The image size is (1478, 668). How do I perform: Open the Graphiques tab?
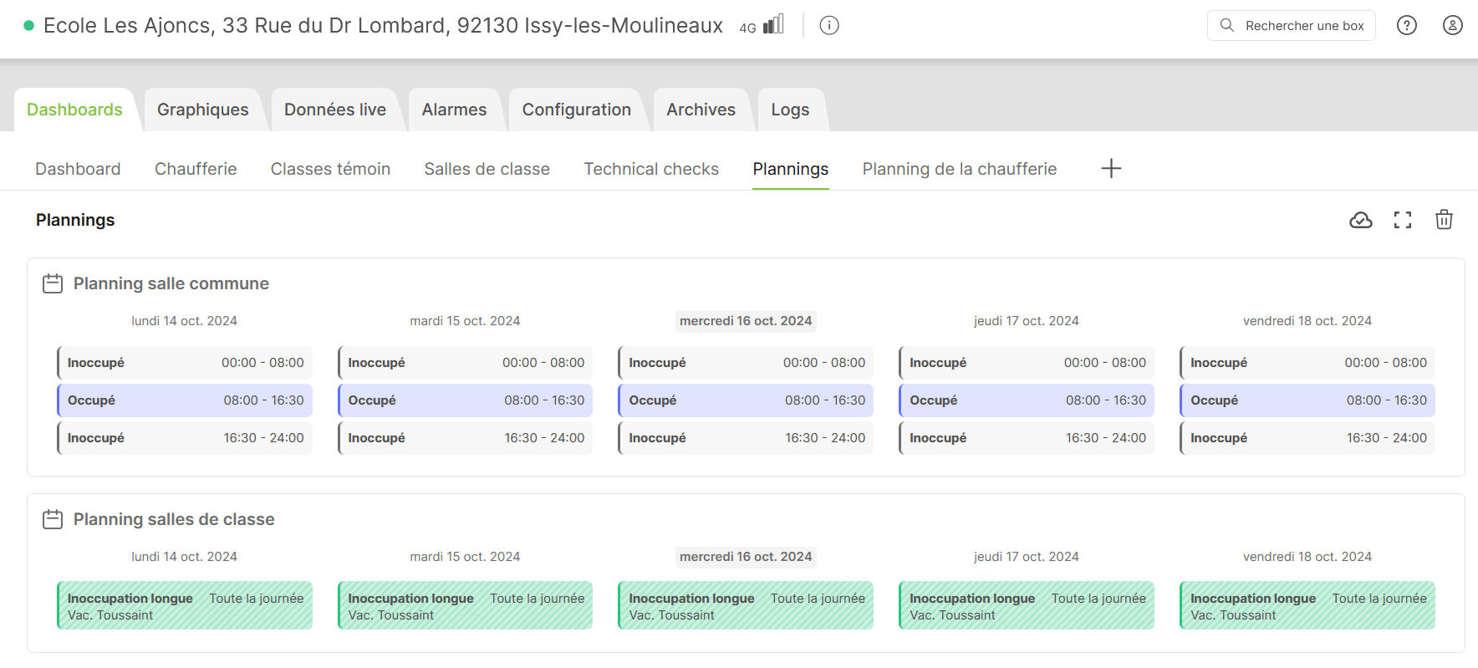(203, 110)
